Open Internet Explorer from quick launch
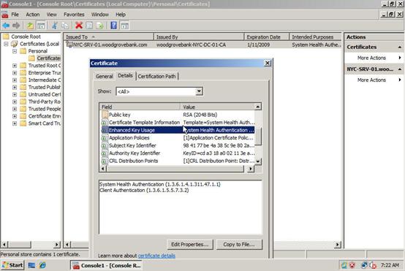This screenshot has width=405, height=271. (x=42, y=265)
